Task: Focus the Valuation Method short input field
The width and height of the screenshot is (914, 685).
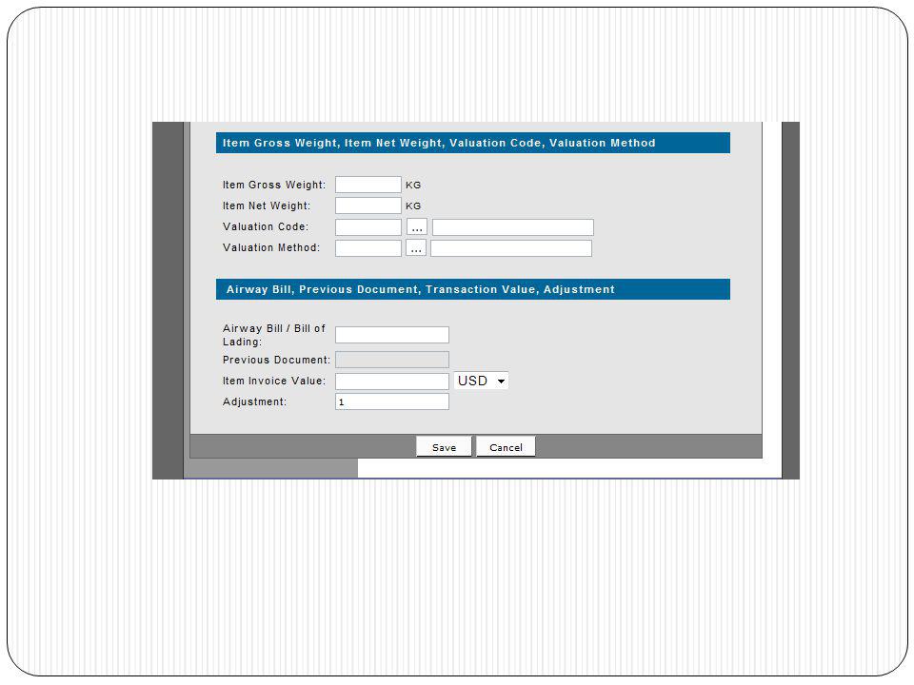Action: [x=368, y=248]
